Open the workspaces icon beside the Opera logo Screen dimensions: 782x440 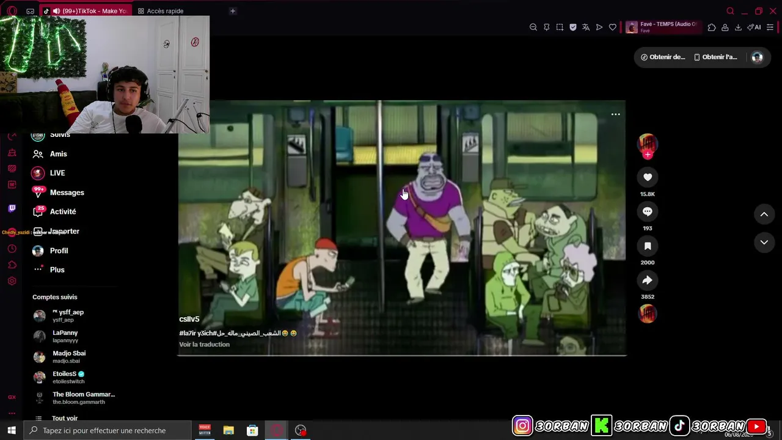[x=30, y=11]
